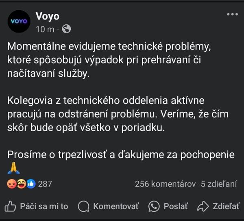Click the public globe audience icon
The height and width of the screenshot is (221, 244).
pos(67,29)
